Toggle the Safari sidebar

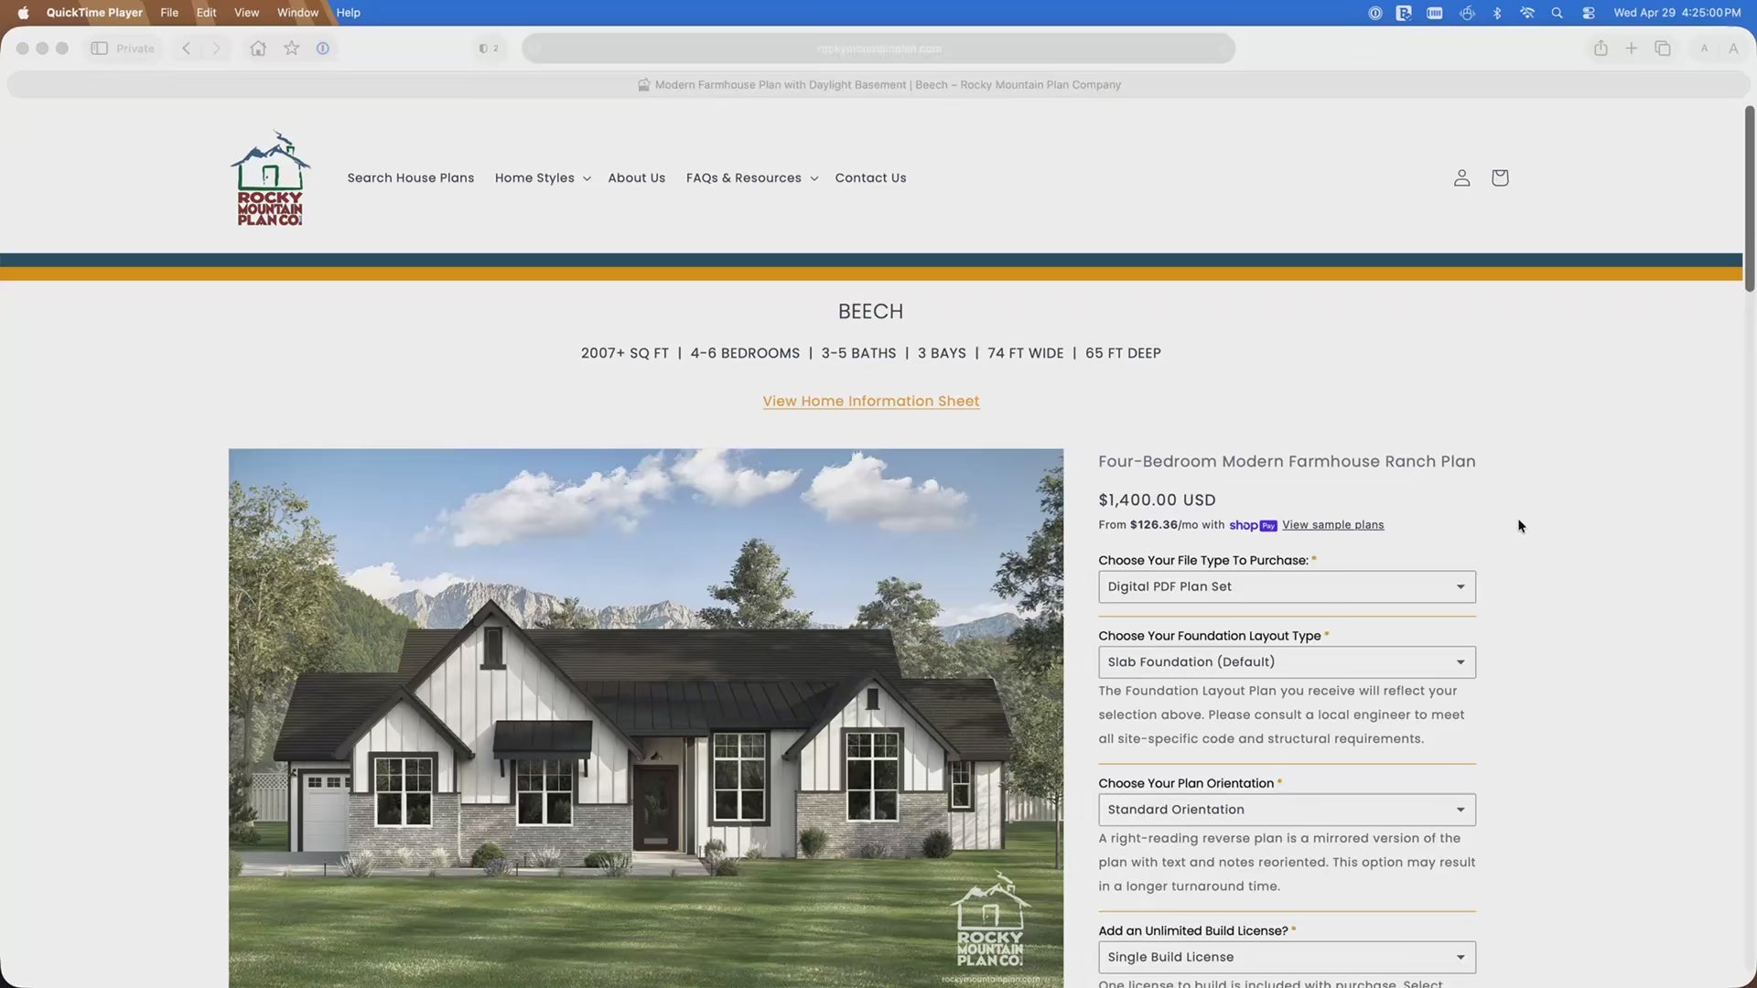pos(100,48)
